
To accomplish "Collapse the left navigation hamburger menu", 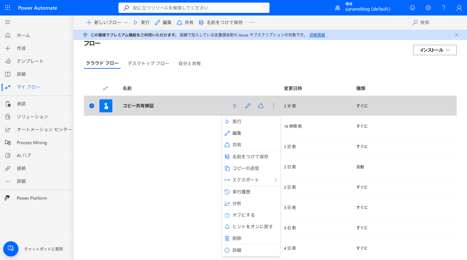I will [8, 22].
